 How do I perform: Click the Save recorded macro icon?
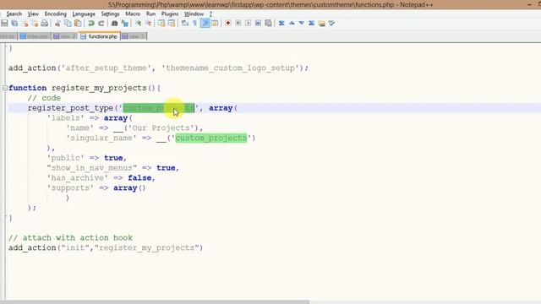tap(268, 23)
